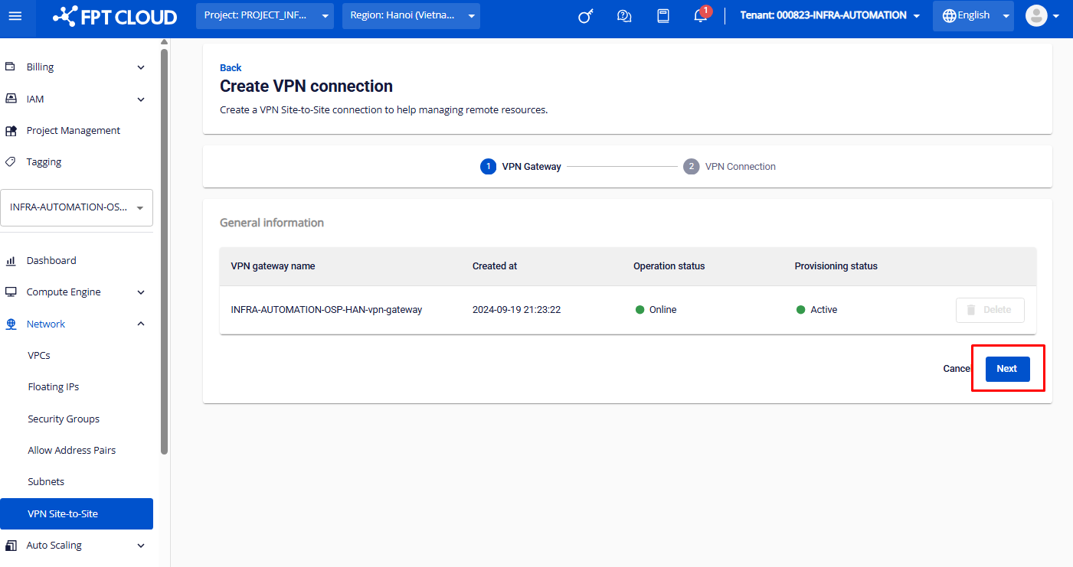
Task: Click the 2024-09-19 21:23:22 timestamp
Action: (x=517, y=310)
